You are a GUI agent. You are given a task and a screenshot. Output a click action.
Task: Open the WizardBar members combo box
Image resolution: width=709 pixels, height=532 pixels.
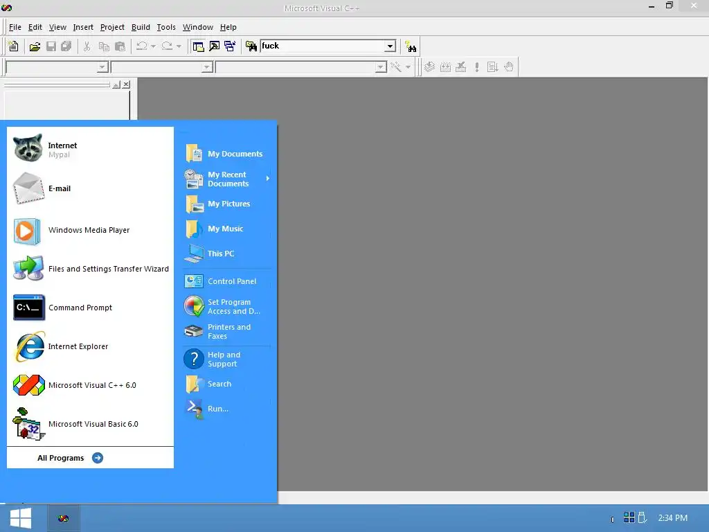click(301, 67)
